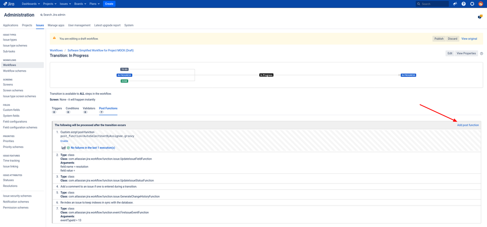Open Issue type schemes in sidebar

pos(15,46)
